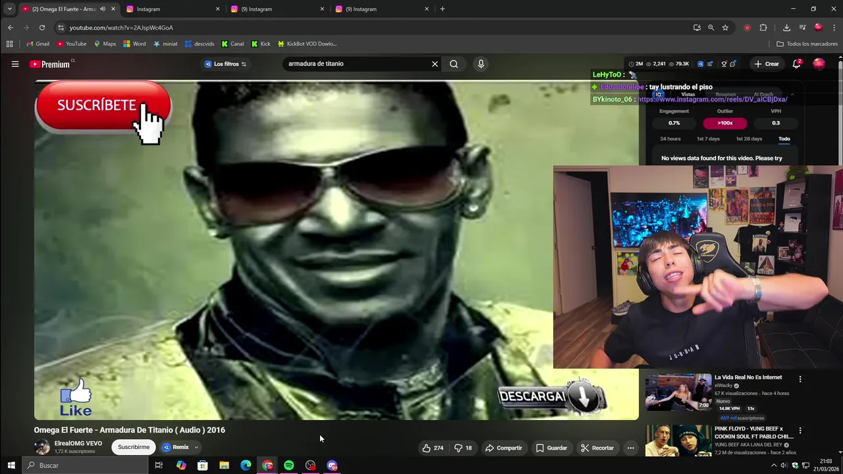Dislike the video with thumbs-down 18
Image resolution: width=843 pixels, height=474 pixels.
point(464,448)
